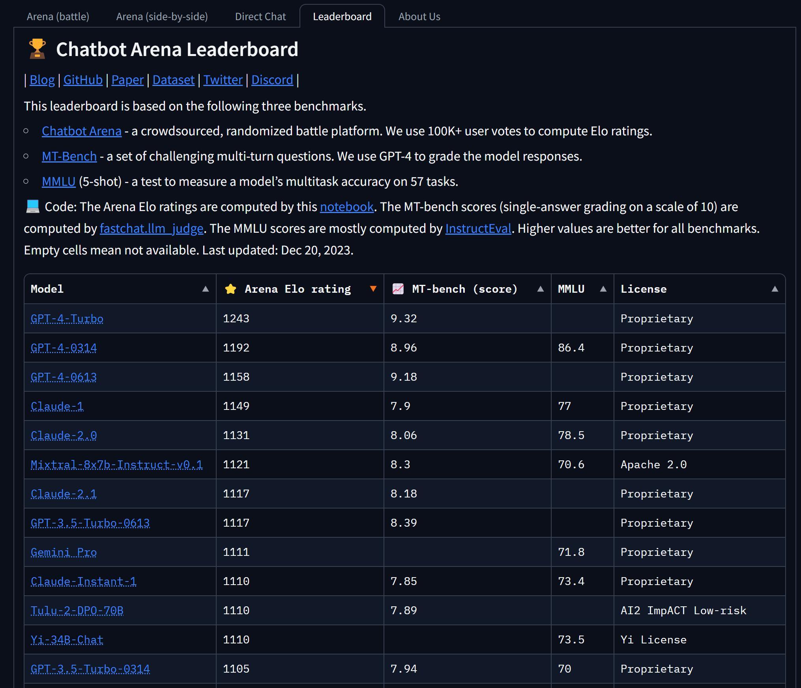The image size is (801, 688).
Task: Select the 73.5 MMLU cell
Action: tap(582, 640)
